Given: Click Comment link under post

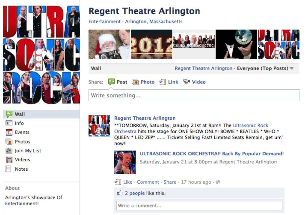Looking at the screenshot, I should [148, 182].
